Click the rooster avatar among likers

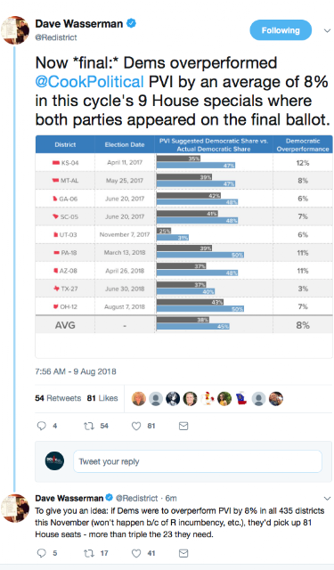click(208, 399)
